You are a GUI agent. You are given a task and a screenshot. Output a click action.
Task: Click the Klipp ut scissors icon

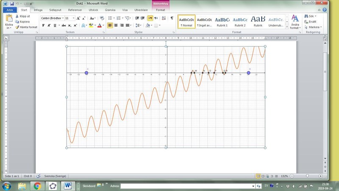click(17, 16)
